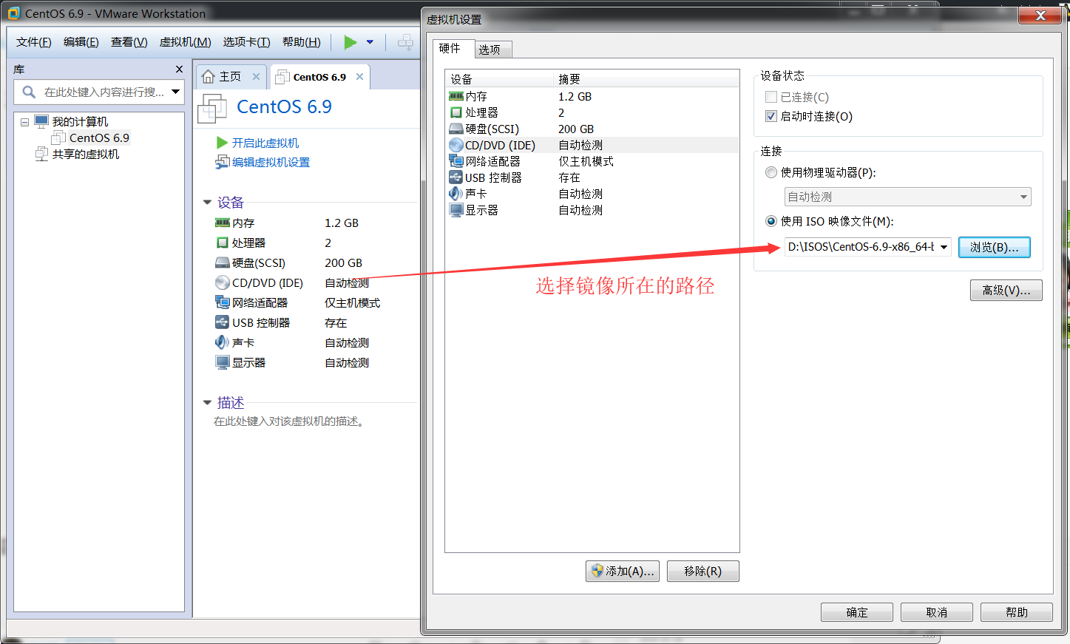Open the 选项卡(T) menu

[x=247, y=41]
